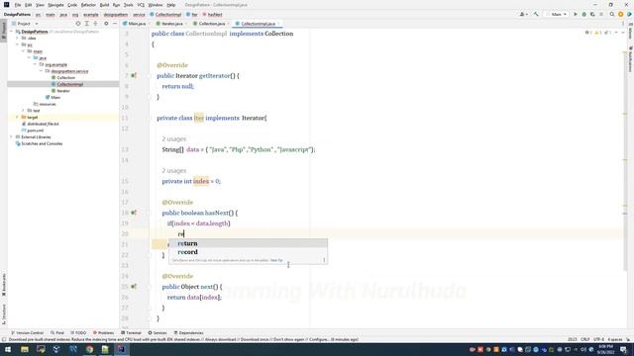
Task: Run the Main configuration with the play icon
Action: pyautogui.click(x=575, y=14)
